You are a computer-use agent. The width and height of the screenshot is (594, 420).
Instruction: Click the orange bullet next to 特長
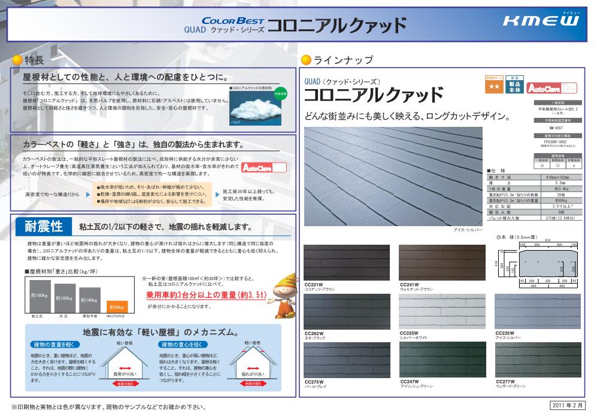coord(16,60)
